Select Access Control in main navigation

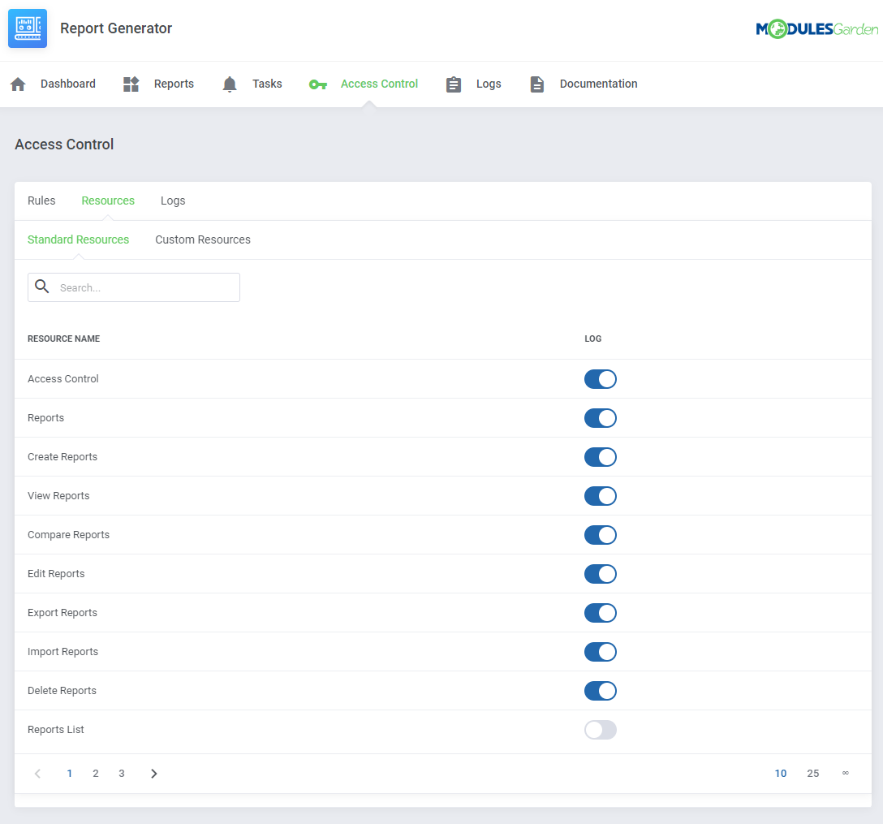379,84
